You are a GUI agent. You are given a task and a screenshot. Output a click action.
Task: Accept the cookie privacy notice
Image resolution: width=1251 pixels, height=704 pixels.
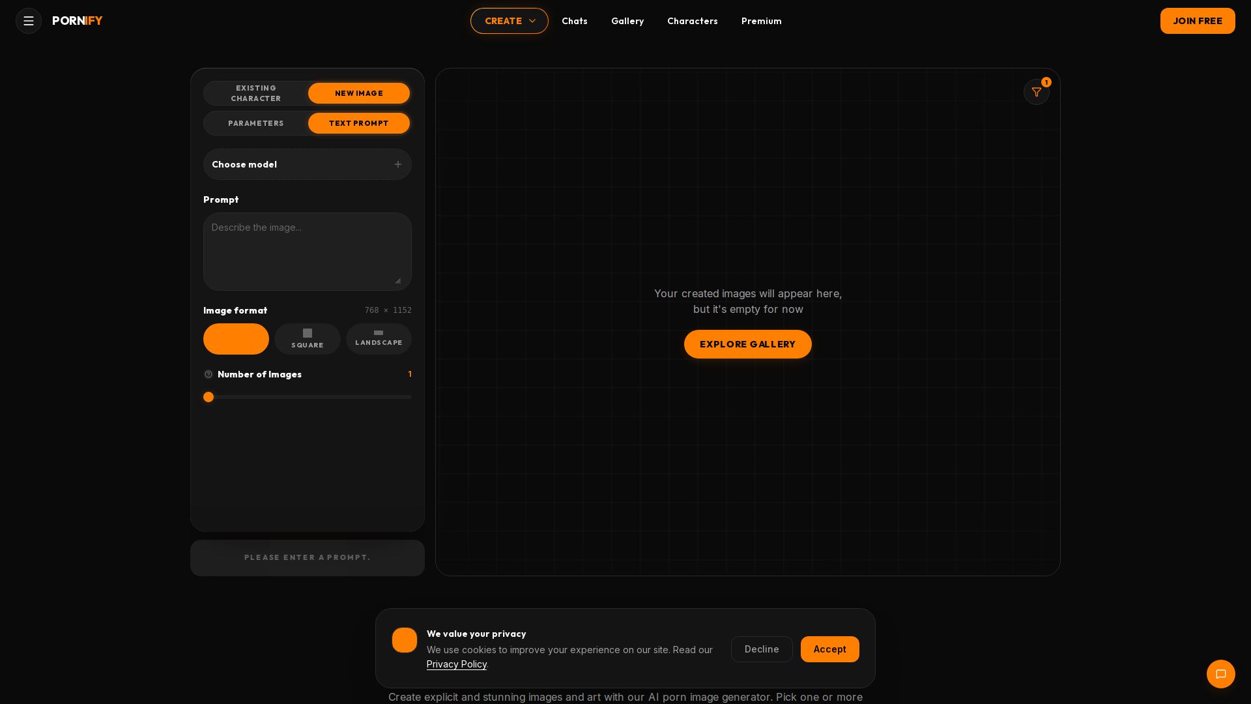pos(830,649)
